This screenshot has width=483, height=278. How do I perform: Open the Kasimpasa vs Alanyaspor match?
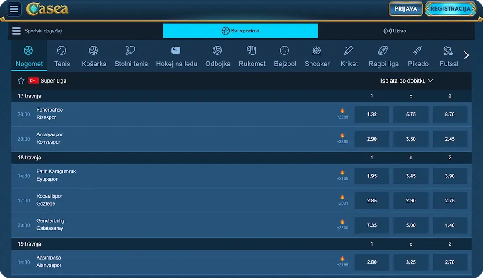[x=49, y=262]
